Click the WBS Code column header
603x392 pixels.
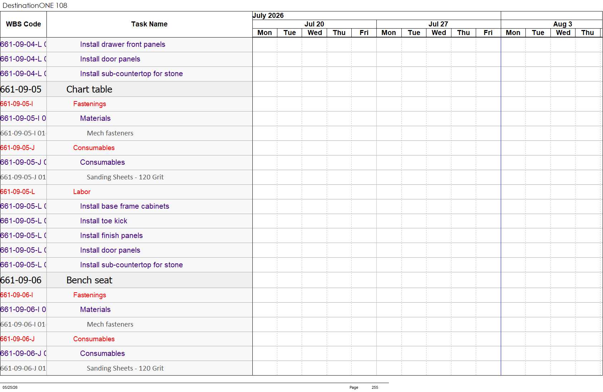point(23,24)
